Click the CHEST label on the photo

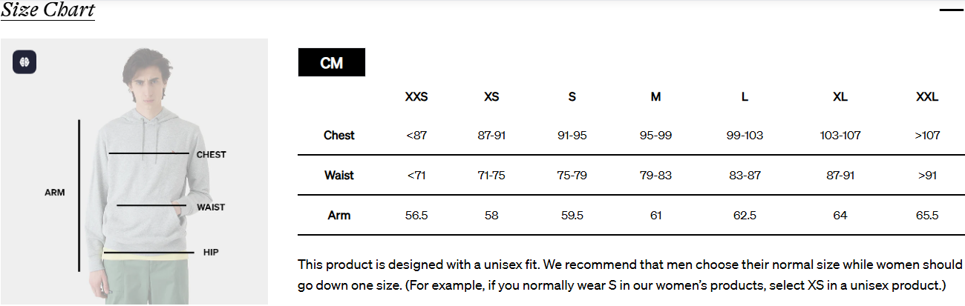[211, 155]
